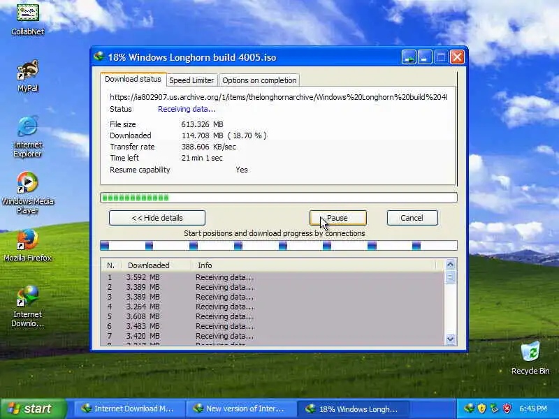The width and height of the screenshot is (559, 419).
Task: Click the green download progress bar
Action: tap(278, 198)
